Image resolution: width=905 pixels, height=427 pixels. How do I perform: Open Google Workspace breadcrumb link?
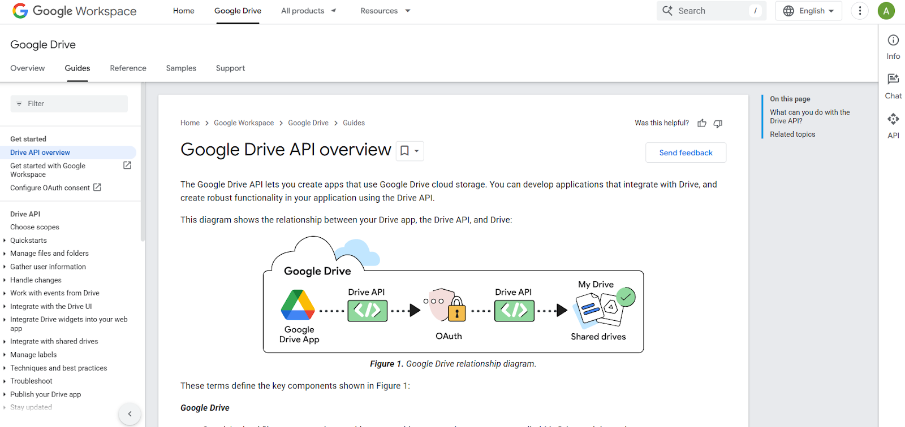pos(244,123)
